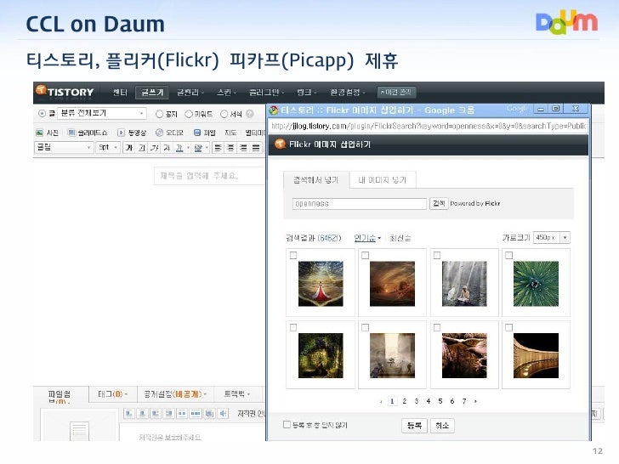Click two-image layout icon in attachment bar
The height and width of the screenshot is (464, 619).
tap(182, 414)
